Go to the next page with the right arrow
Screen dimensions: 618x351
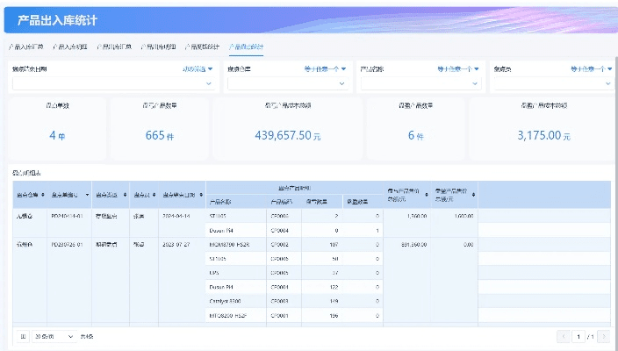point(604,336)
